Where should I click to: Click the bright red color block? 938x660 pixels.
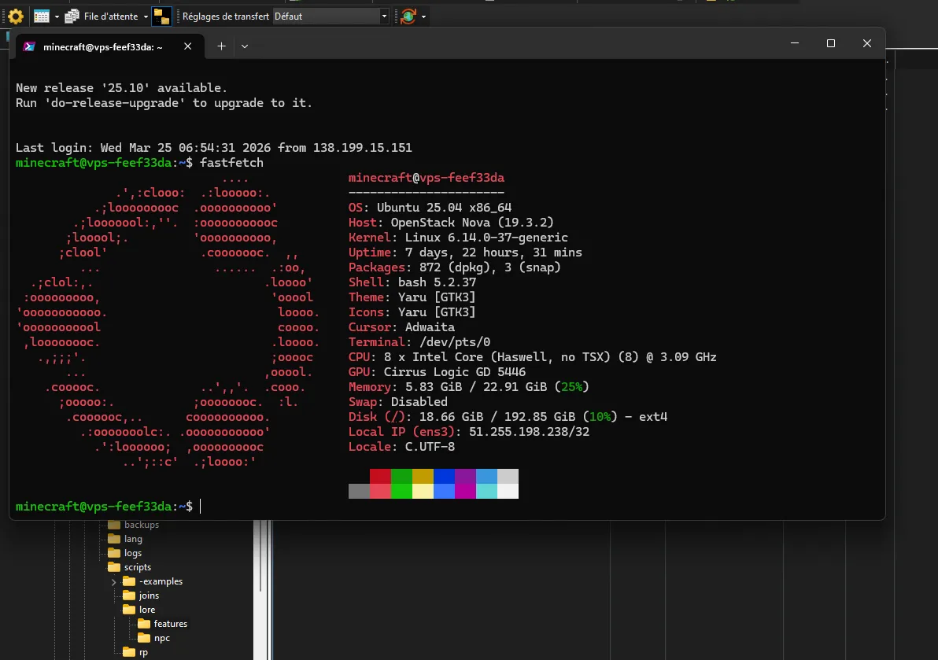tap(380, 491)
